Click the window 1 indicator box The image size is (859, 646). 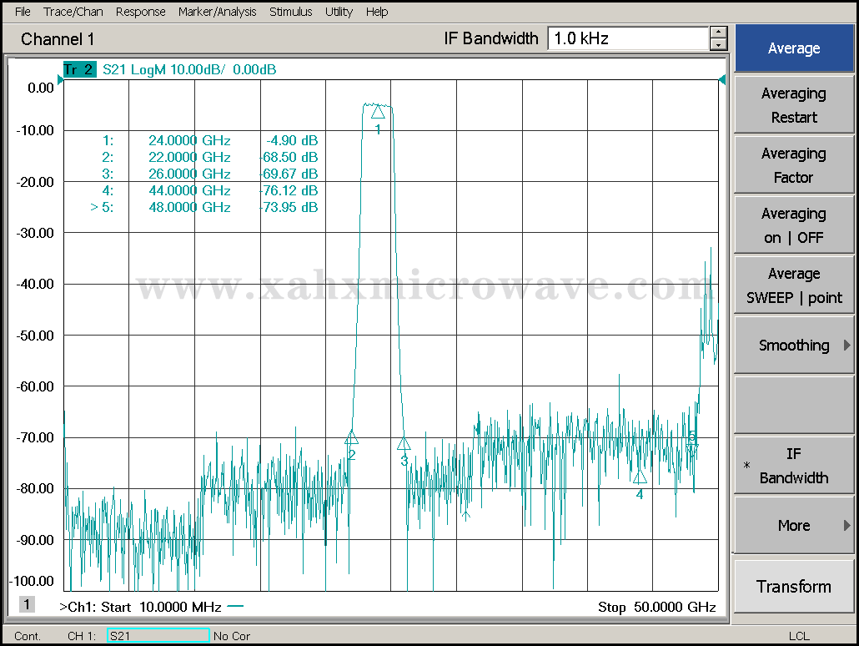click(28, 604)
